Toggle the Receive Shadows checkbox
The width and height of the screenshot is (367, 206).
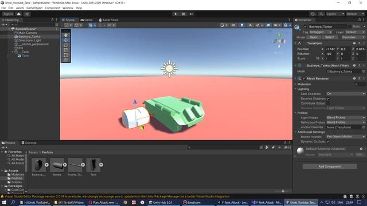pos(328,98)
